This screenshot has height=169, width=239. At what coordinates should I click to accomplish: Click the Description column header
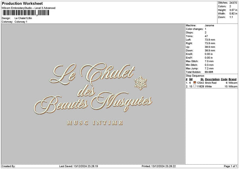[212, 79]
